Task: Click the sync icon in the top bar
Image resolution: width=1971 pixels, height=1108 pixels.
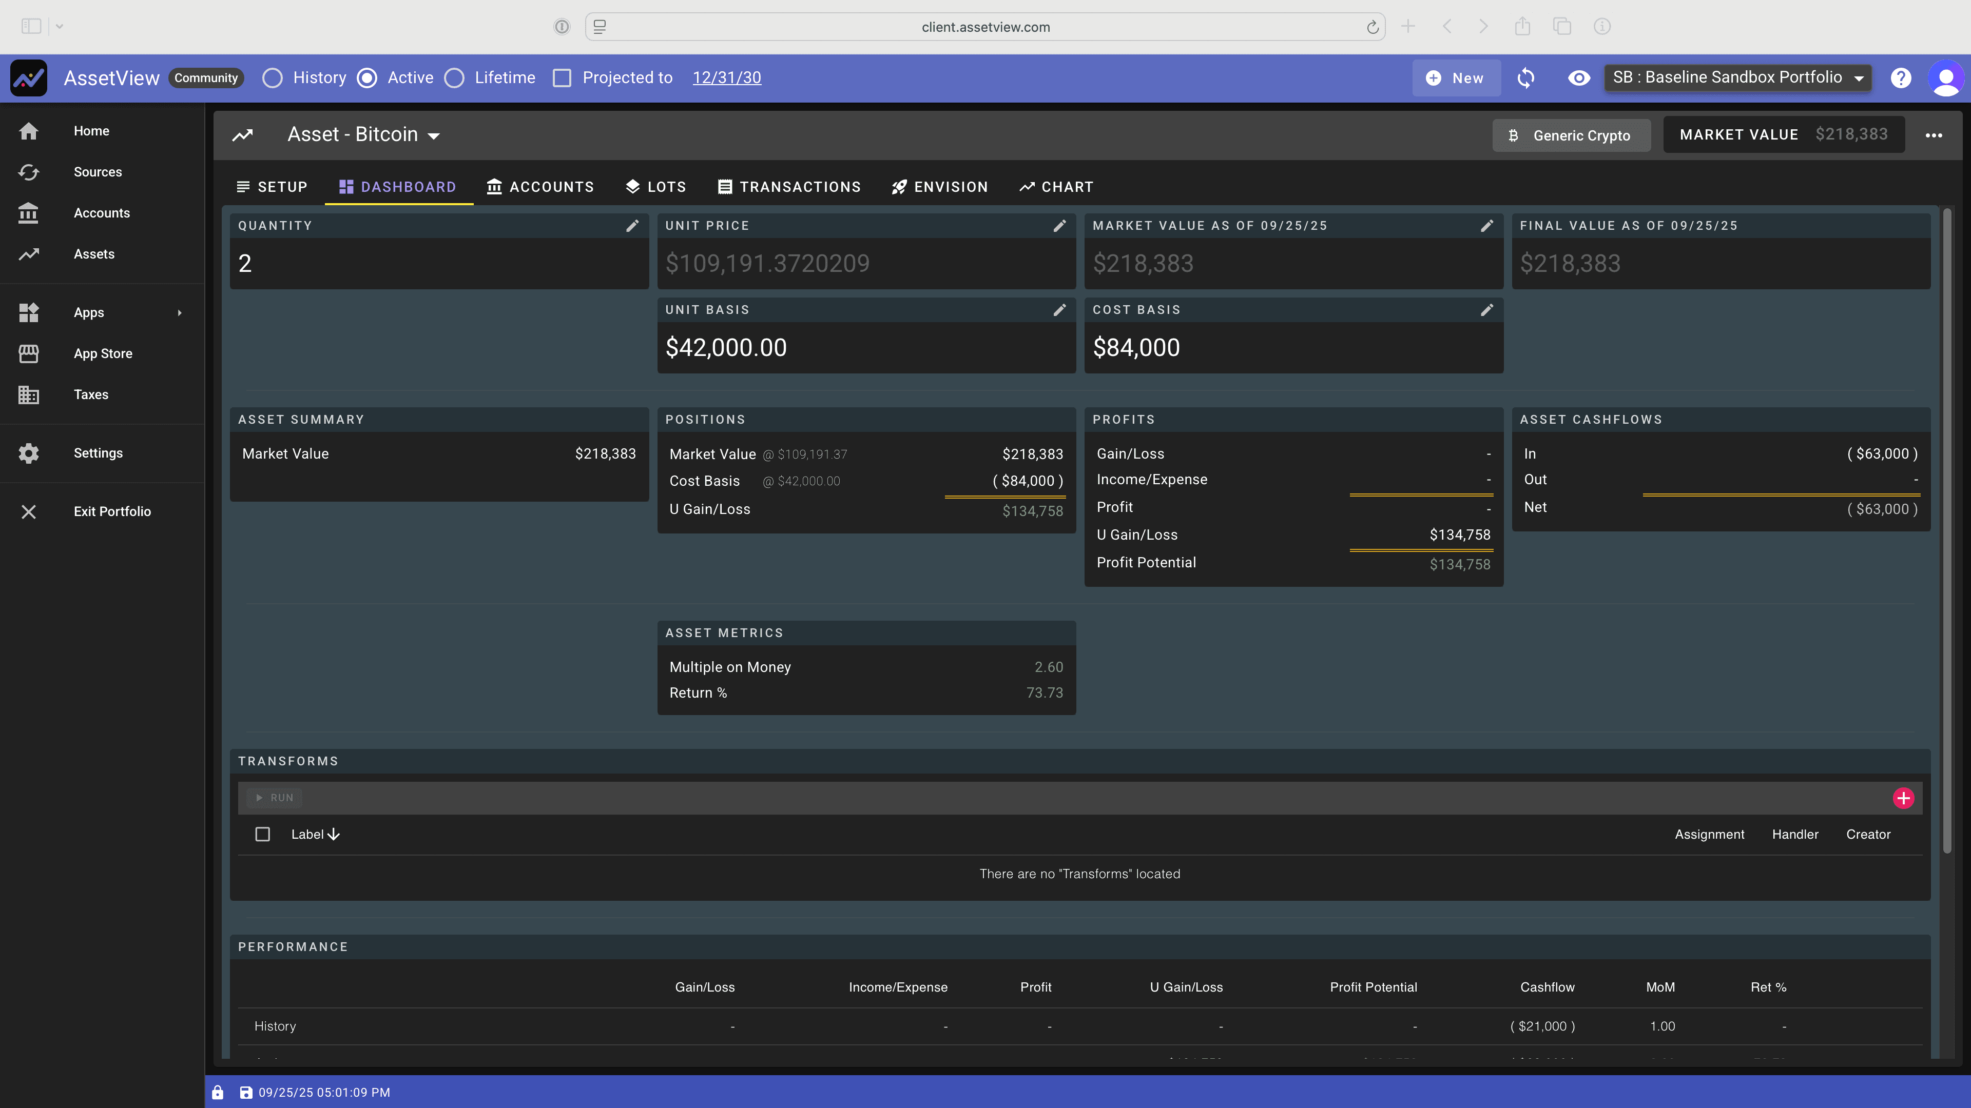Action: (1525, 77)
